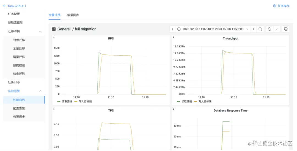Screen dimensions: 297x151
Task: Click yellow color swatch in Throughput legend
Action: coord(196,102)
